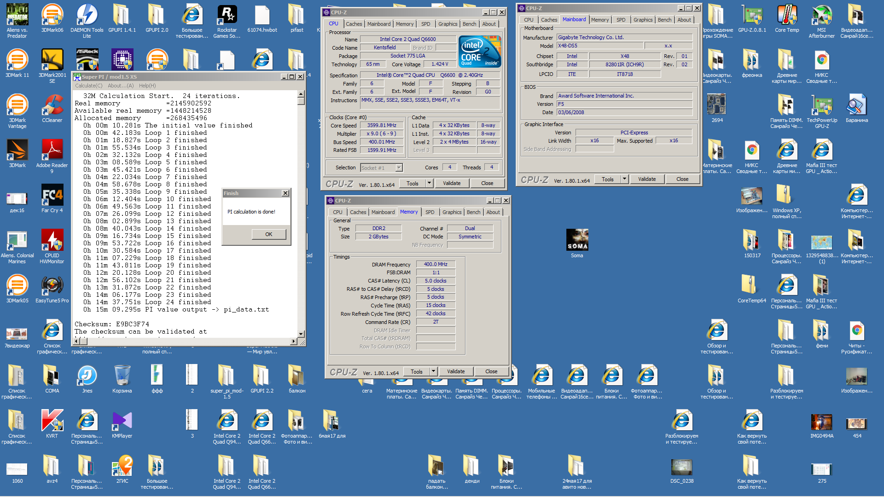884x497 pixels.
Task: Open Tools dropdown arrow in CPU-Z Mainboard window
Action: (624, 179)
